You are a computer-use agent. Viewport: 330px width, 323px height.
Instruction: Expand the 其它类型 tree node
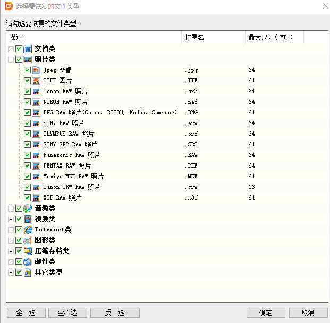pyautogui.click(x=11, y=272)
